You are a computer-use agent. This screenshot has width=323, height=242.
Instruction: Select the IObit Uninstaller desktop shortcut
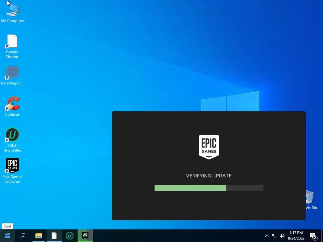point(12,140)
